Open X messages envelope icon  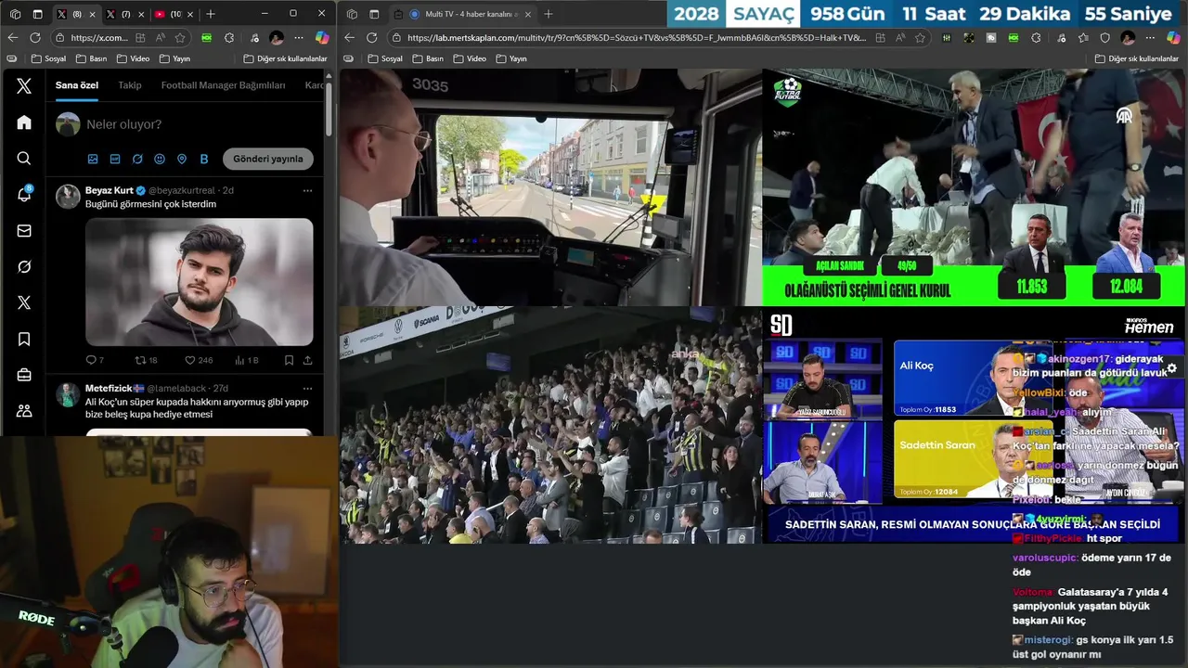point(24,231)
